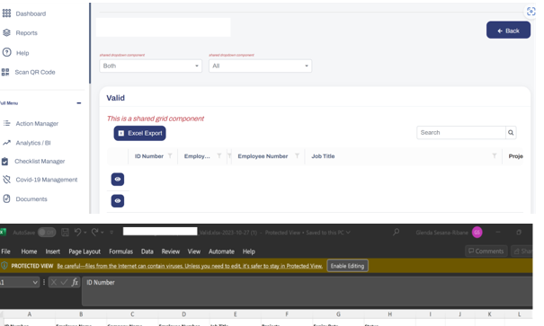Open the All dropdown
The height and width of the screenshot is (326, 544).
click(x=260, y=66)
